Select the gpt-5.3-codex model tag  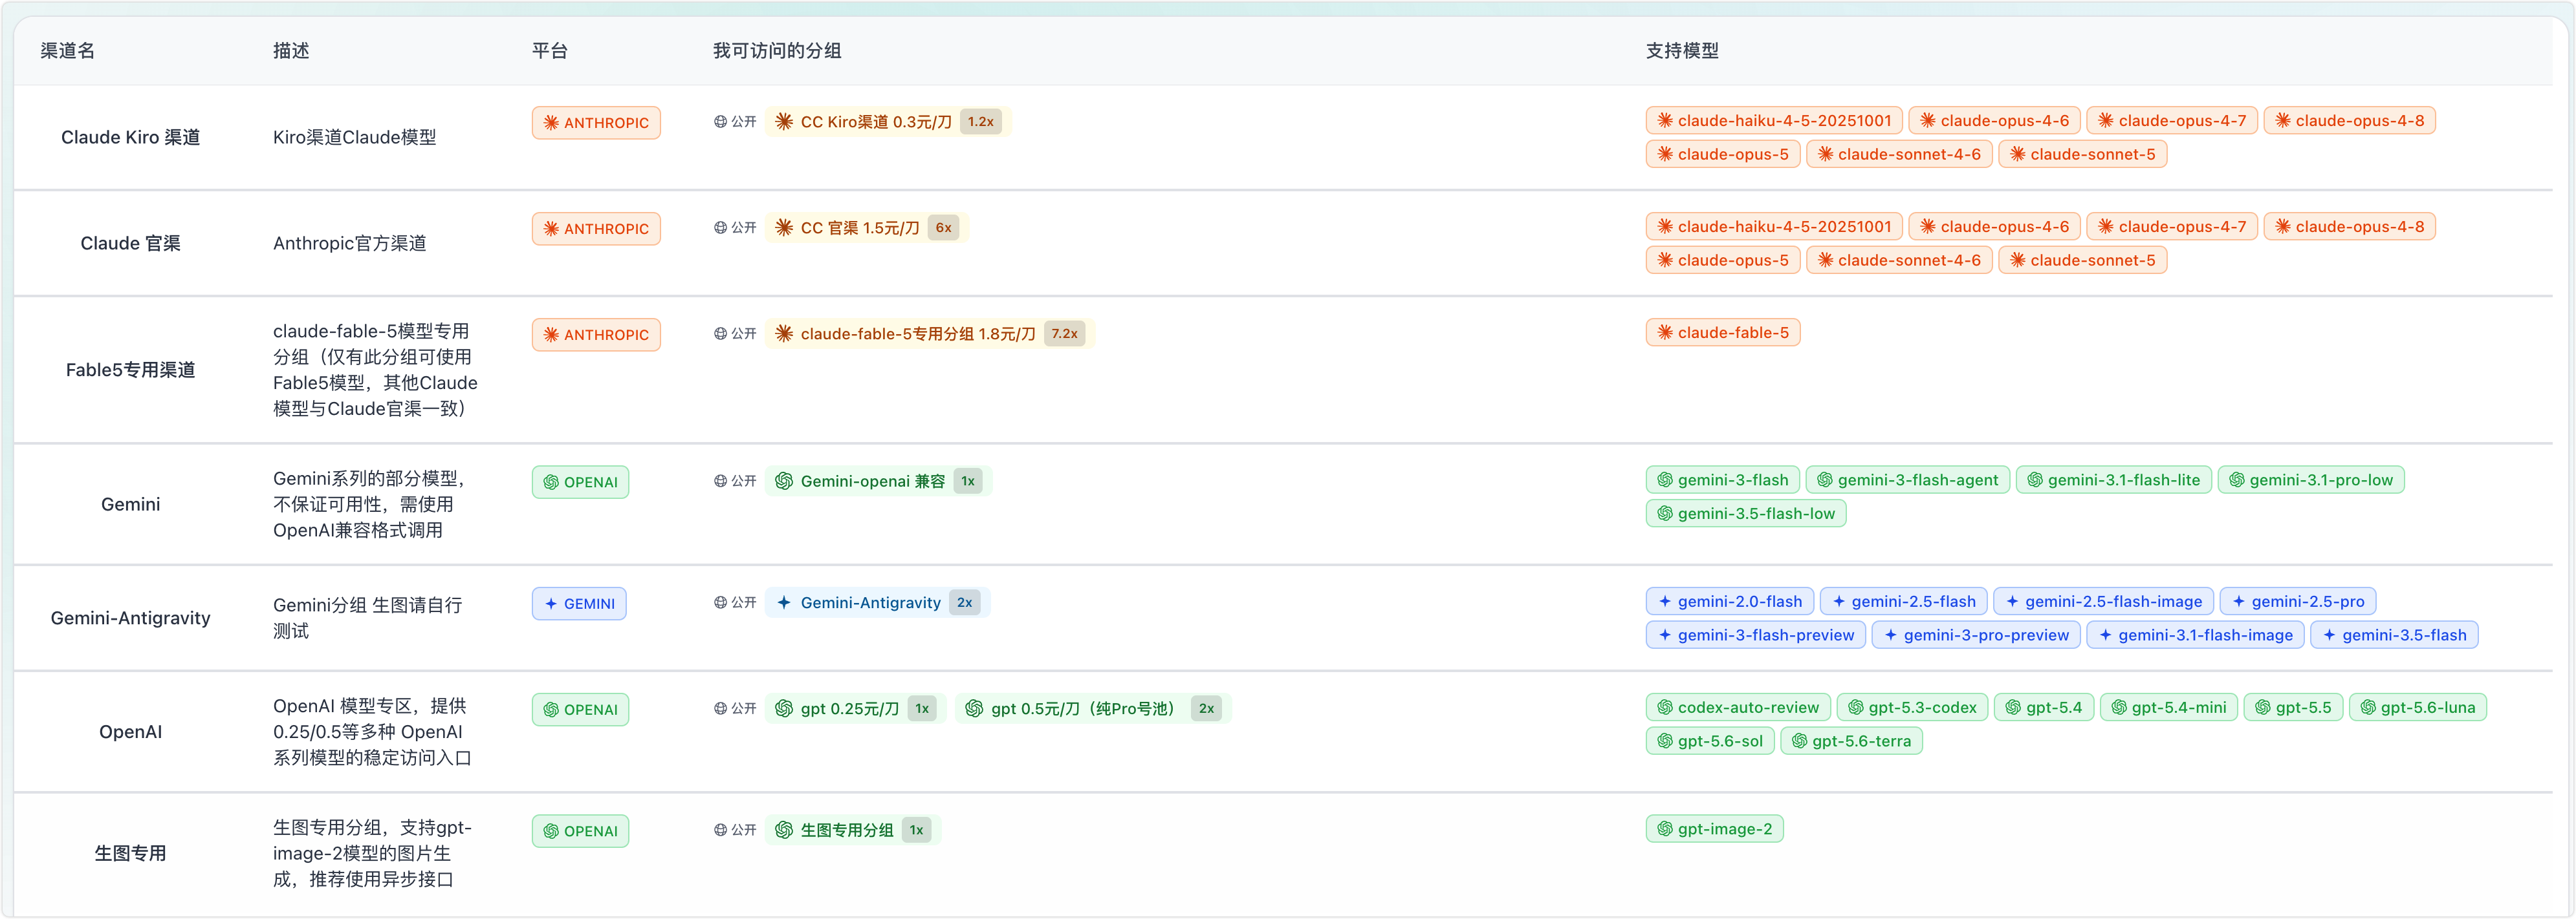1912,707
